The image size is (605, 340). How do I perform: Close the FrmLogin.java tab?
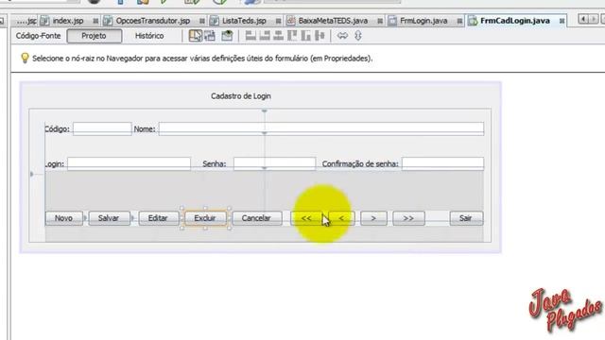pos(459,21)
